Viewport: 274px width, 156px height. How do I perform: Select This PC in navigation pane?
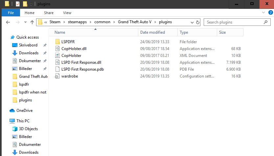click(23, 121)
